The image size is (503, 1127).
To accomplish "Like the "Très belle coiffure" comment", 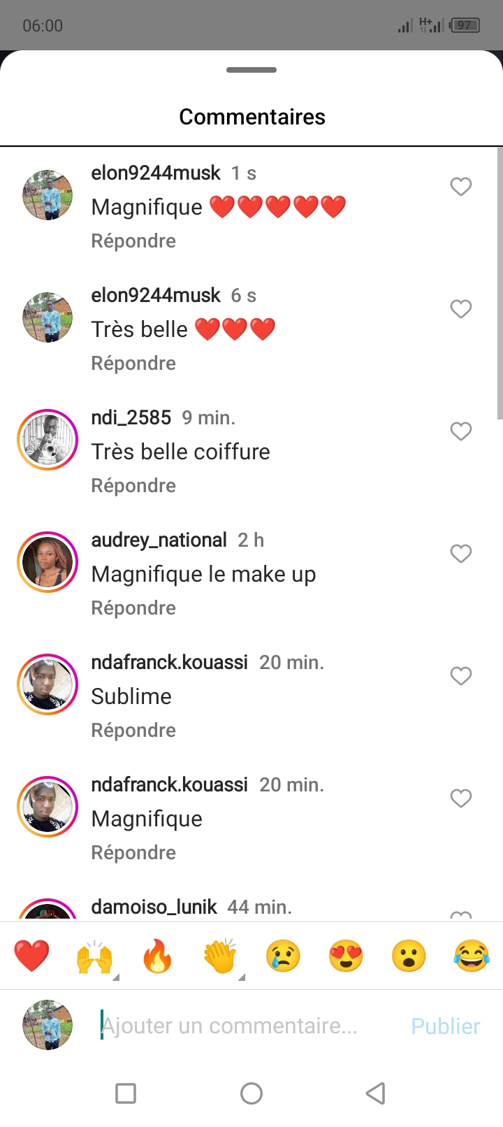I will (x=460, y=431).
